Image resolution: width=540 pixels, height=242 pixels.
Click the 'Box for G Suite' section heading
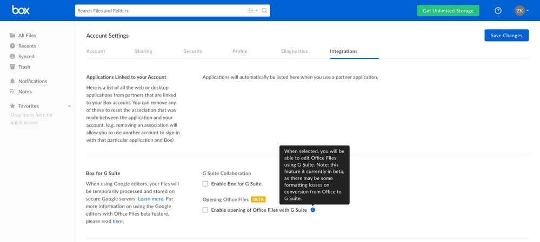coord(103,174)
